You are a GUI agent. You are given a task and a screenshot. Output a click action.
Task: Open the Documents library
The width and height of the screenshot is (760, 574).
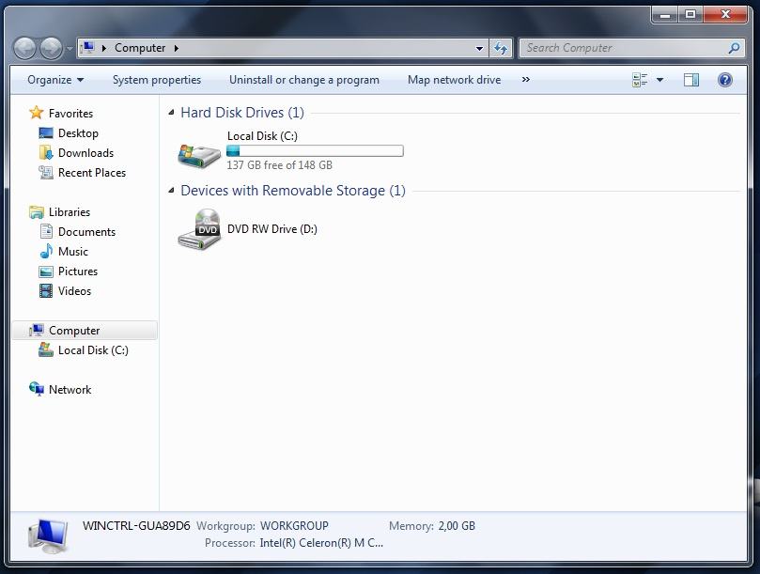click(x=86, y=232)
